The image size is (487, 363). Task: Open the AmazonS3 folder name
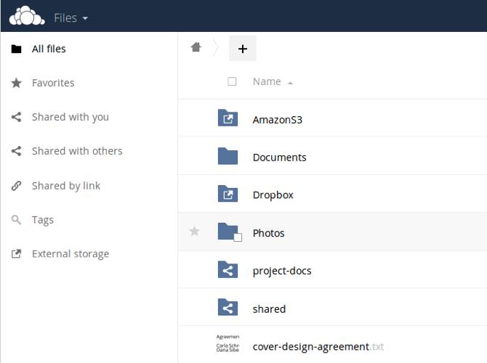(x=278, y=120)
